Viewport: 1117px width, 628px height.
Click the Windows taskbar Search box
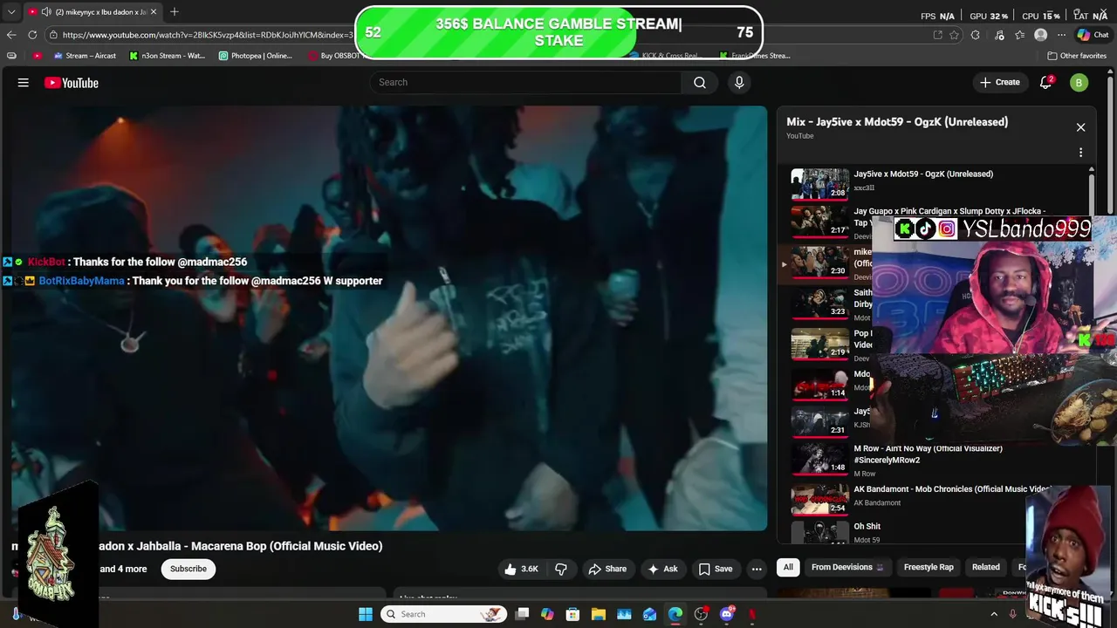pos(445,614)
